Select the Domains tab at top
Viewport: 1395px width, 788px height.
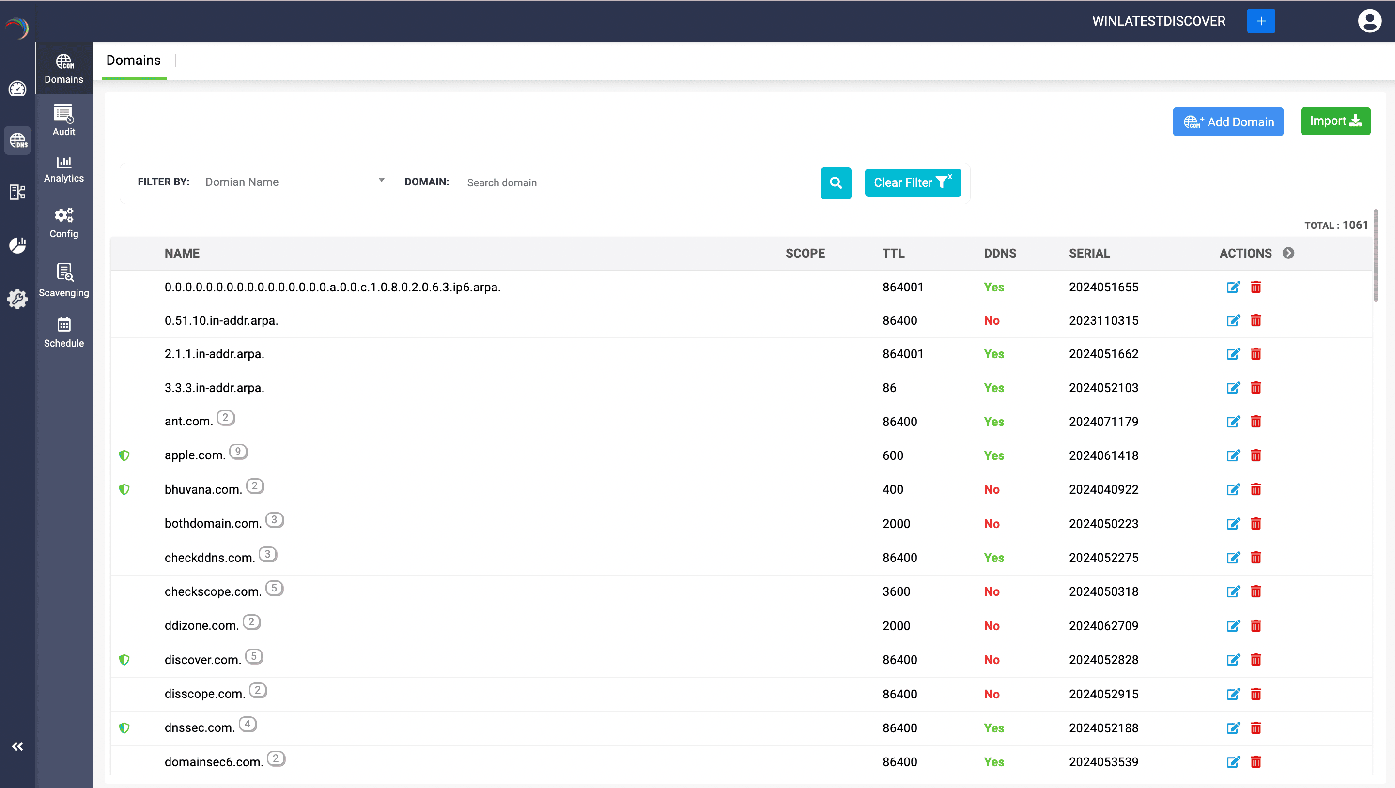pyautogui.click(x=133, y=60)
